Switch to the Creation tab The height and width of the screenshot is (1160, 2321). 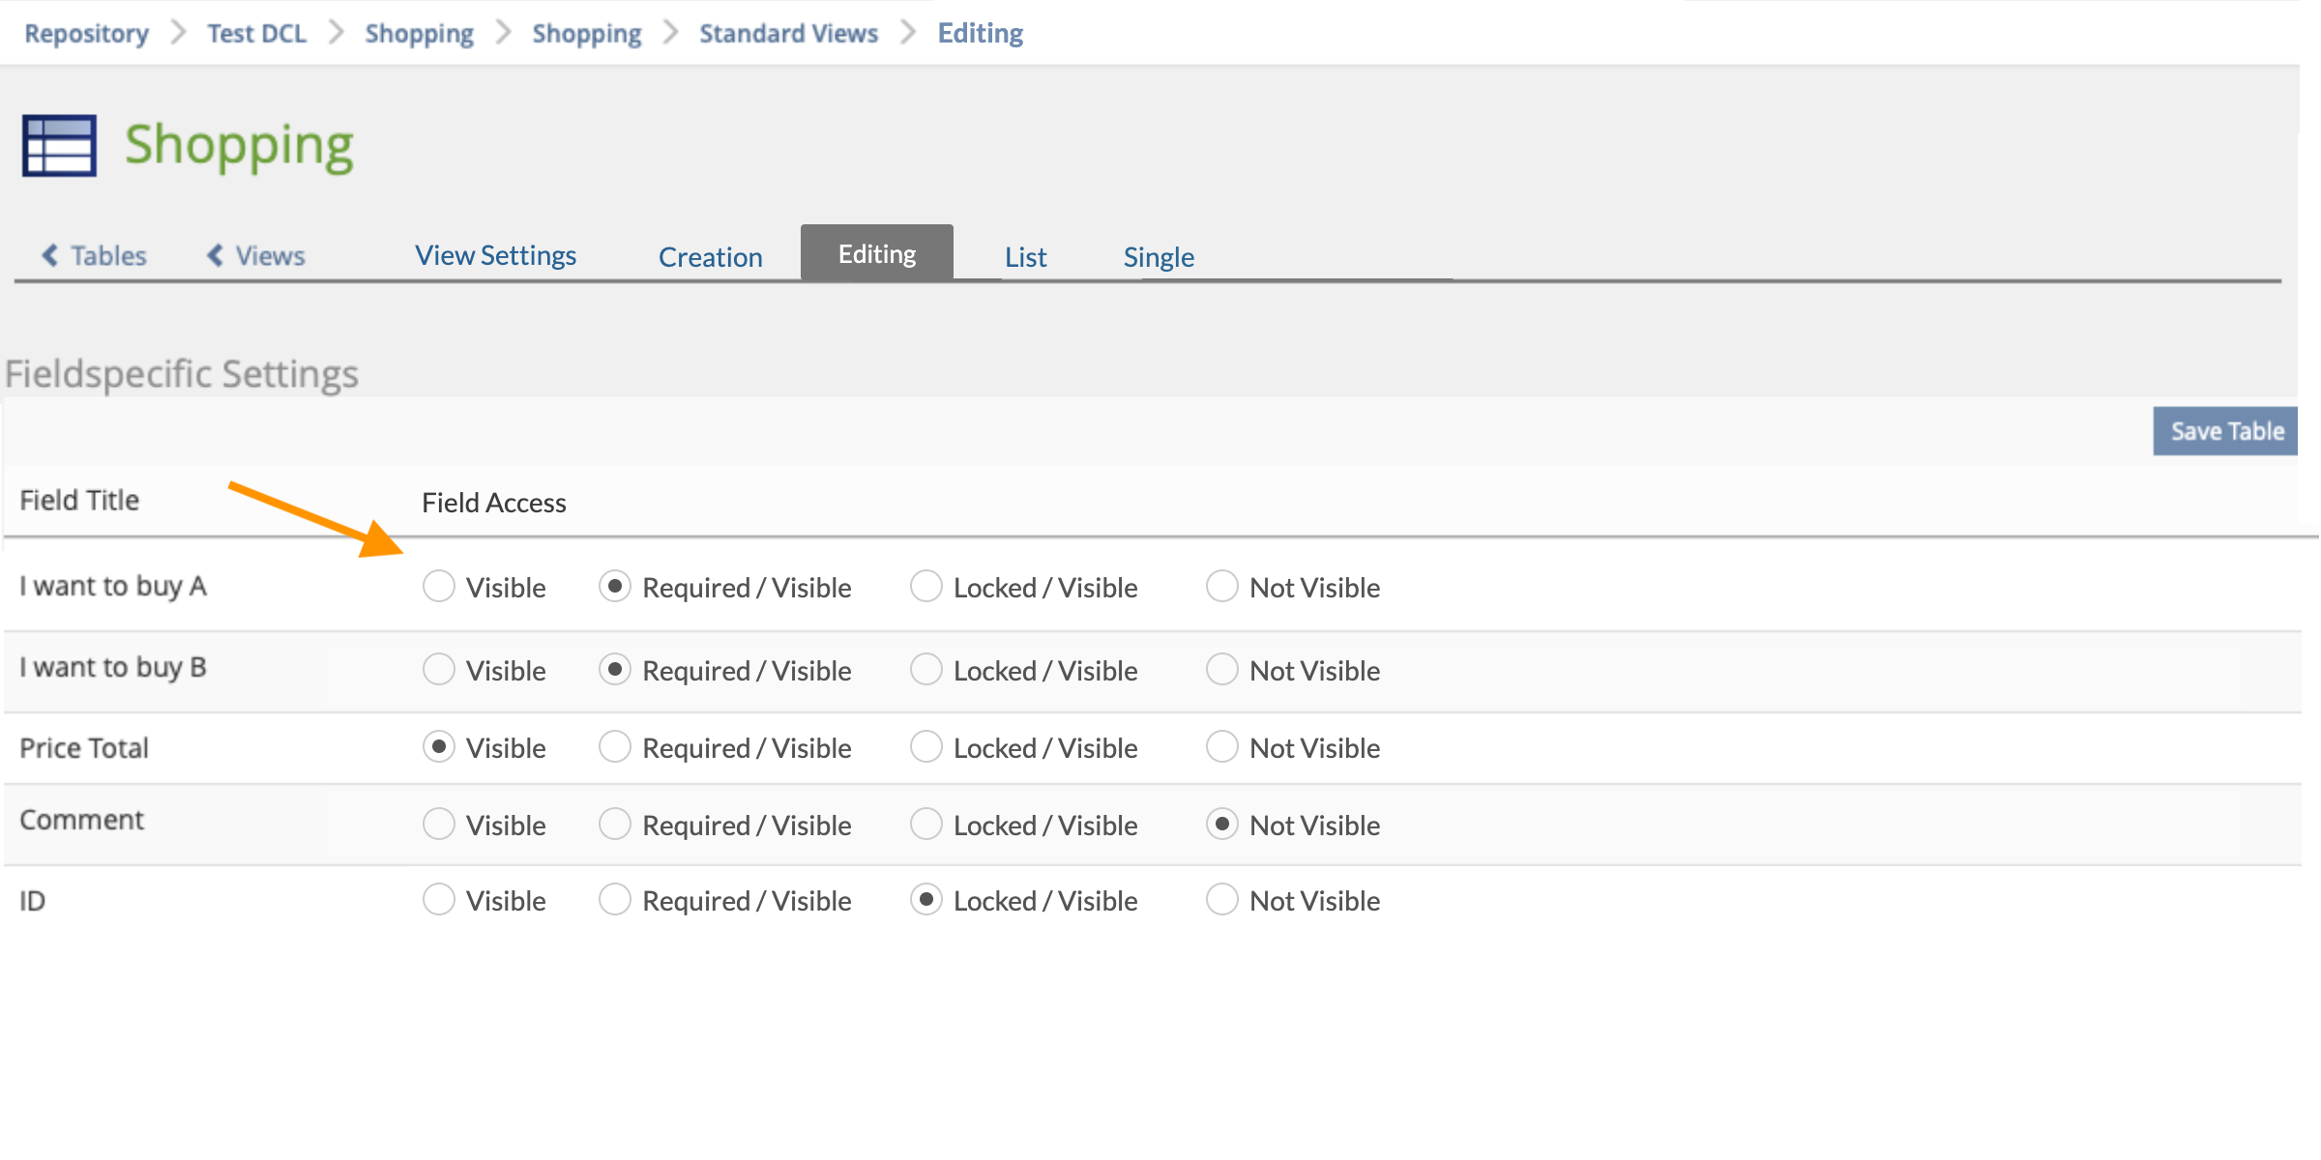(710, 257)
